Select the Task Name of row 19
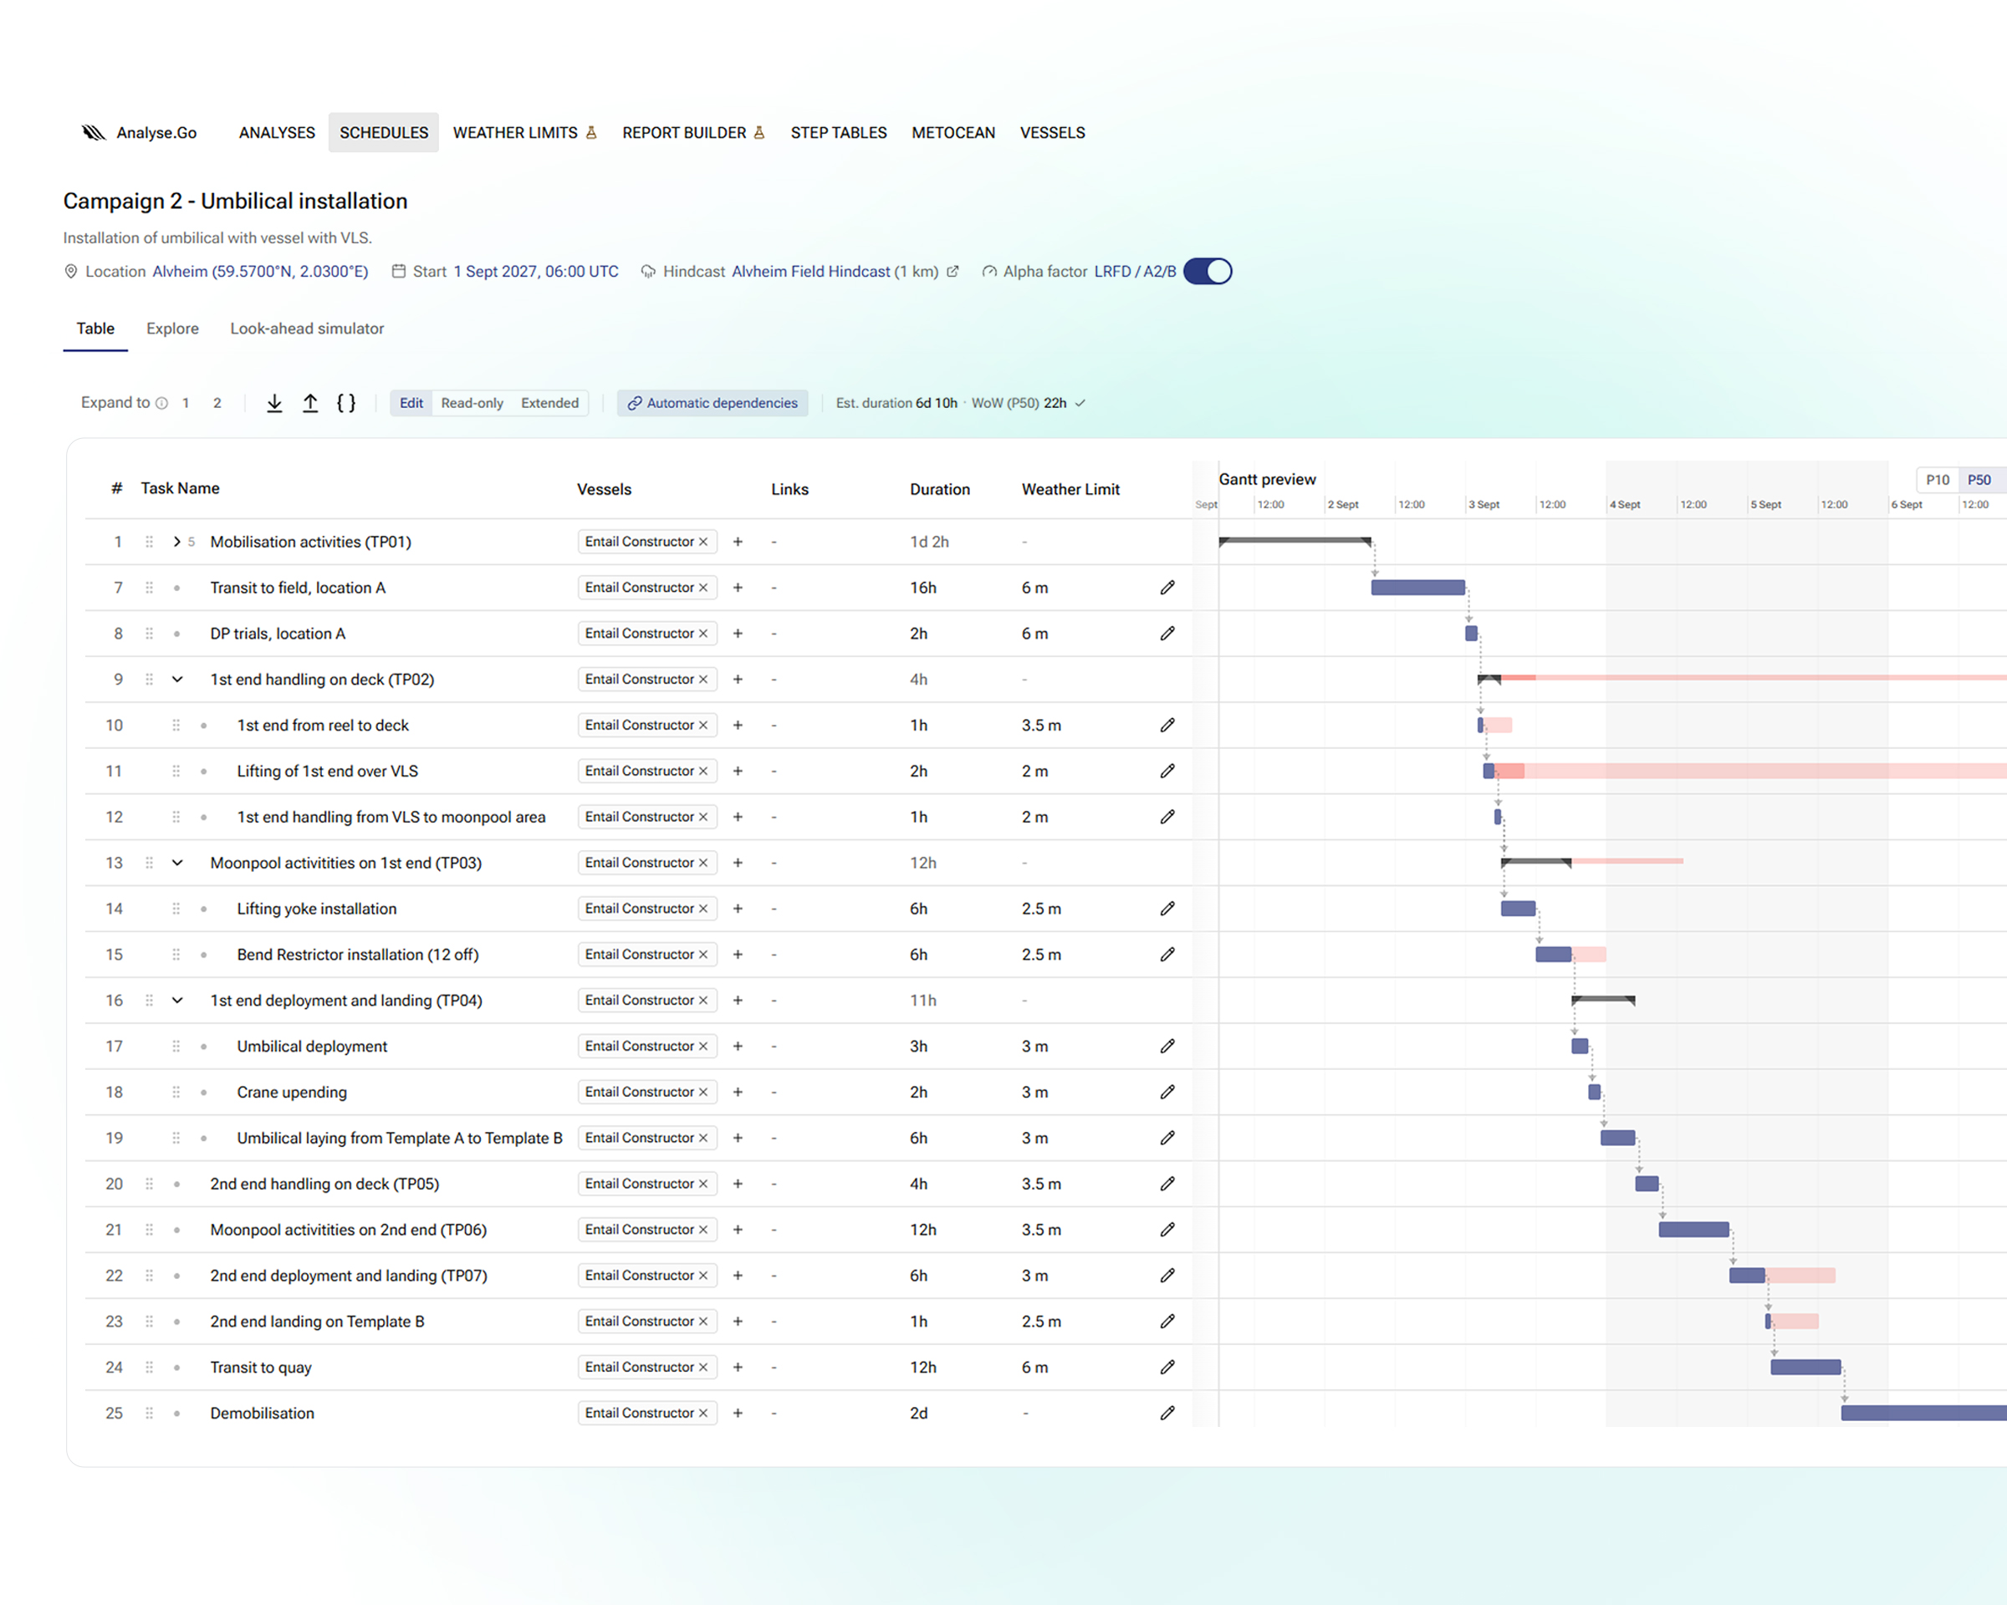Screen dimensions: 2007x1605 point(401,1138)
